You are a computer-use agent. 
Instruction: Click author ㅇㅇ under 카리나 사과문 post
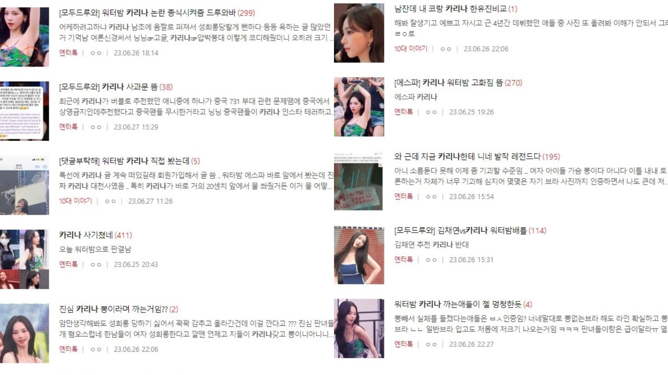pyautogui.click(x=96, y=127)
